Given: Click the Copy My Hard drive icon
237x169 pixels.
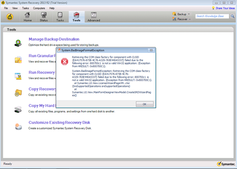Looking at the screenshot, I should [x=18, y=109].
